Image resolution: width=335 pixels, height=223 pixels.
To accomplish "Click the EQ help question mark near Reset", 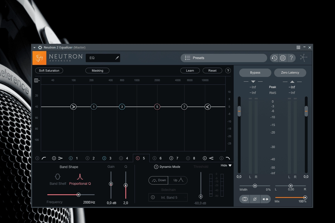I will pos(228,71).
